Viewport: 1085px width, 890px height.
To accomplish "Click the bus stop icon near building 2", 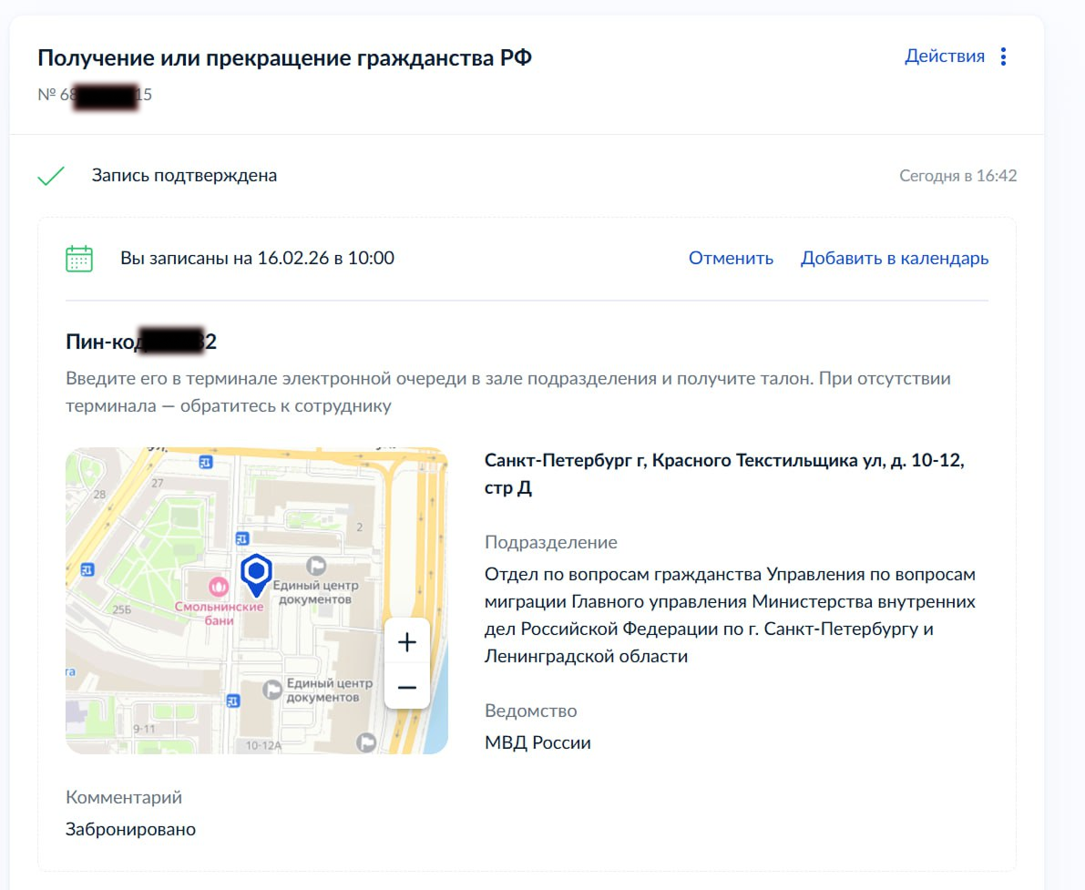I will [x=241, y=538].
